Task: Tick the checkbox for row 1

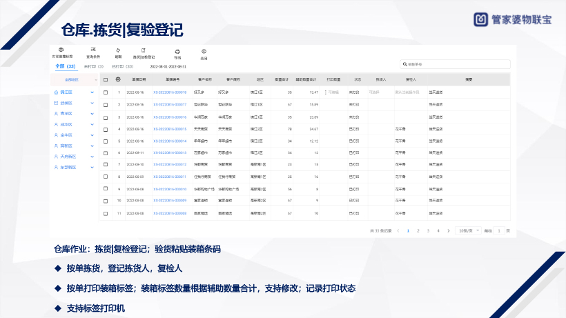Action: (106, 92)
